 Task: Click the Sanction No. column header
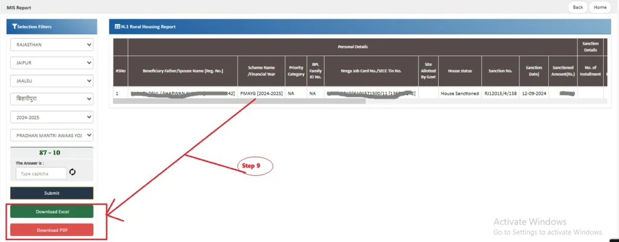tap(501, 71)
